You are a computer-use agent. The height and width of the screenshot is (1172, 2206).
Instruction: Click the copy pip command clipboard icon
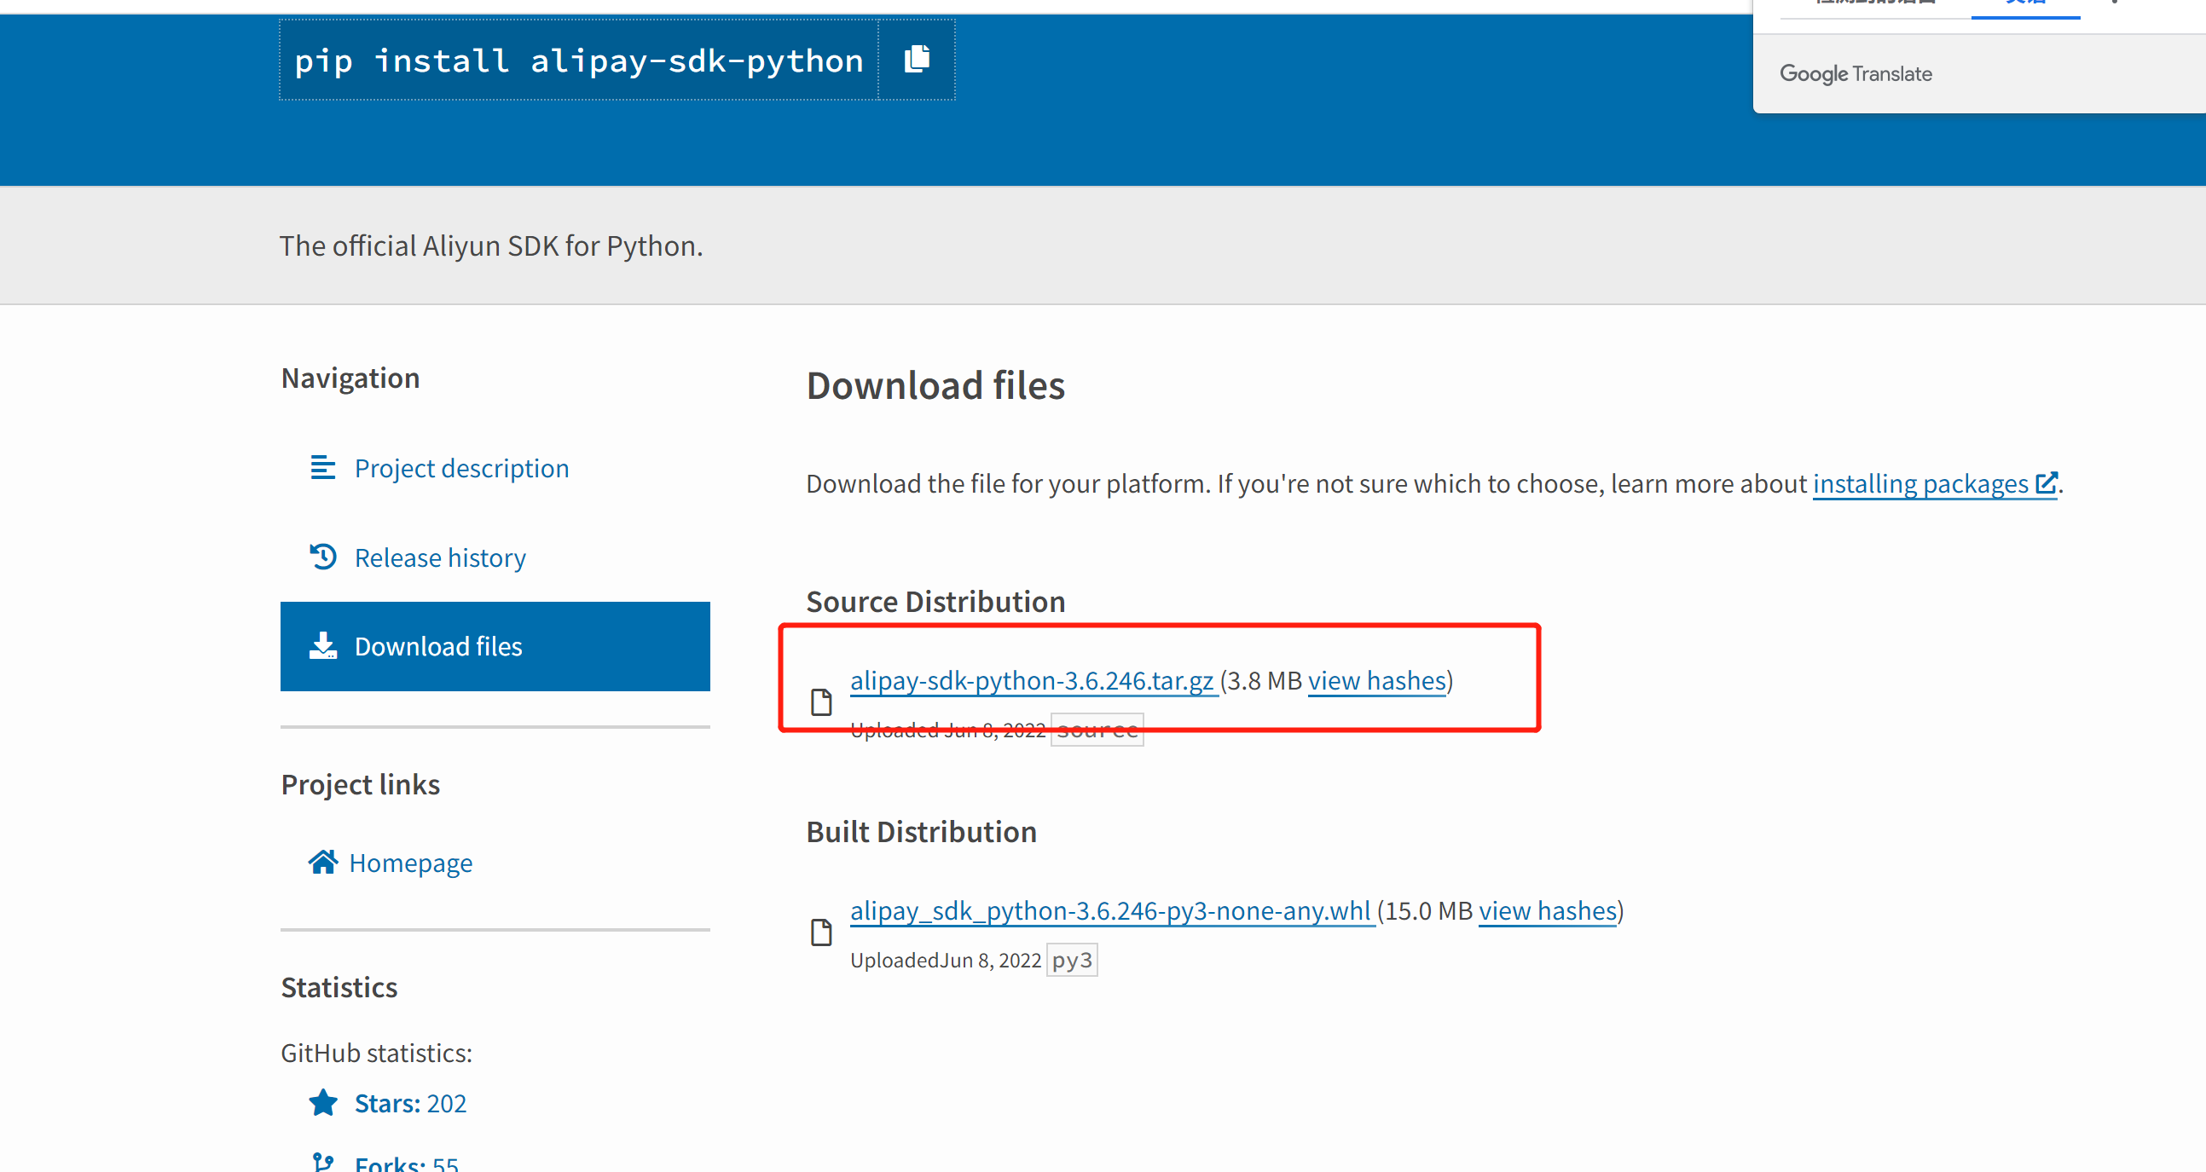pyautogui.click(x=917, y=59)
